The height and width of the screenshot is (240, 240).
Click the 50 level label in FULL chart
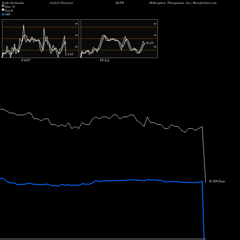pyautogui.click(x=155, y=35)
